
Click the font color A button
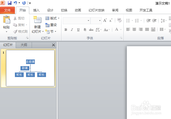tap(117, 29)
